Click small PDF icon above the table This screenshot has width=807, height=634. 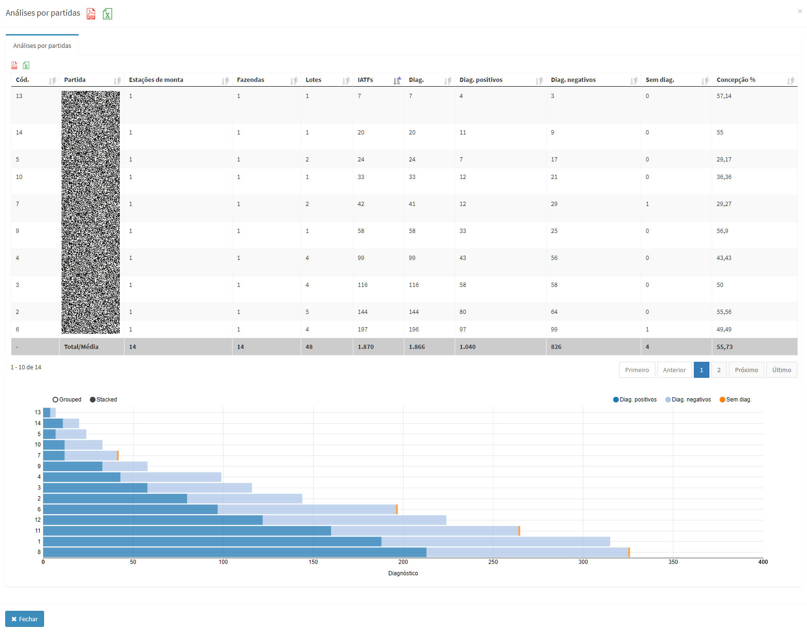(14, 65)
